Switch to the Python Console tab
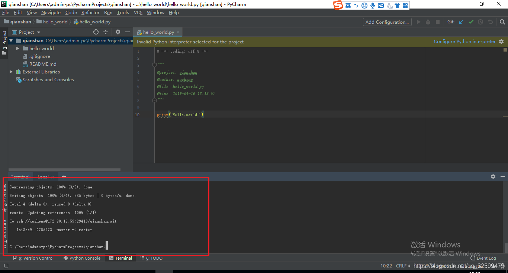 [82, 258]
